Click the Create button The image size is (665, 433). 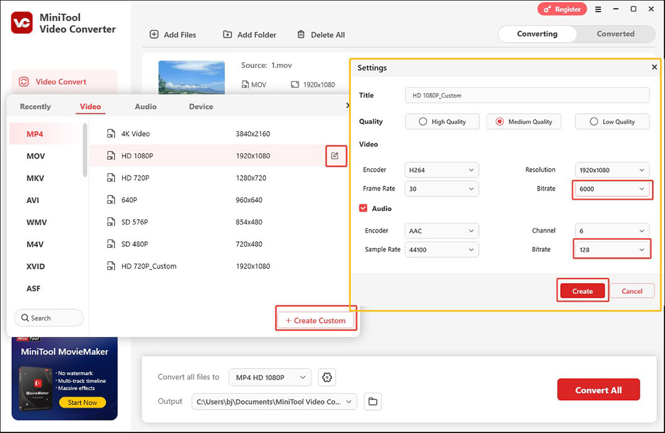(x=582, y=291)
